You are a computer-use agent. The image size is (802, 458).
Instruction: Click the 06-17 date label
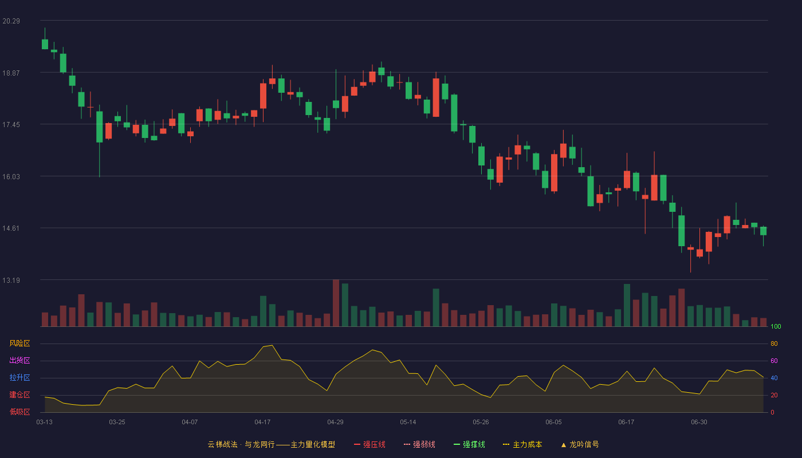pos(626,422)
